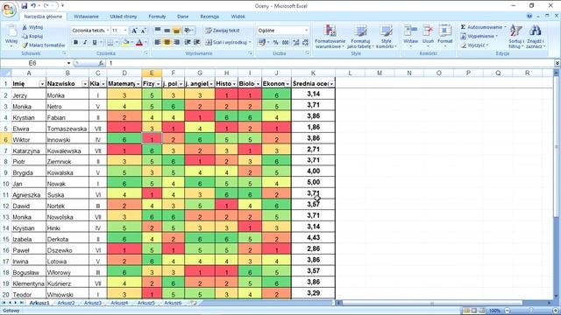
Task: Enable Zawijaj tekst wrap text
Action: point(223,31)
